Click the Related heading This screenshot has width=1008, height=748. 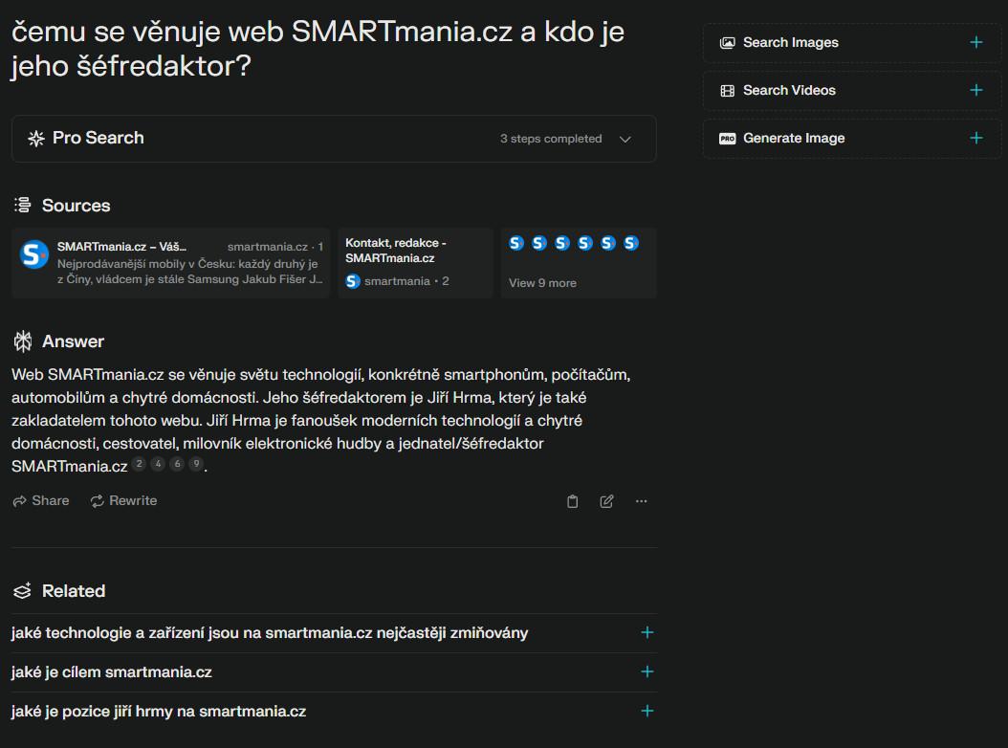74,591
